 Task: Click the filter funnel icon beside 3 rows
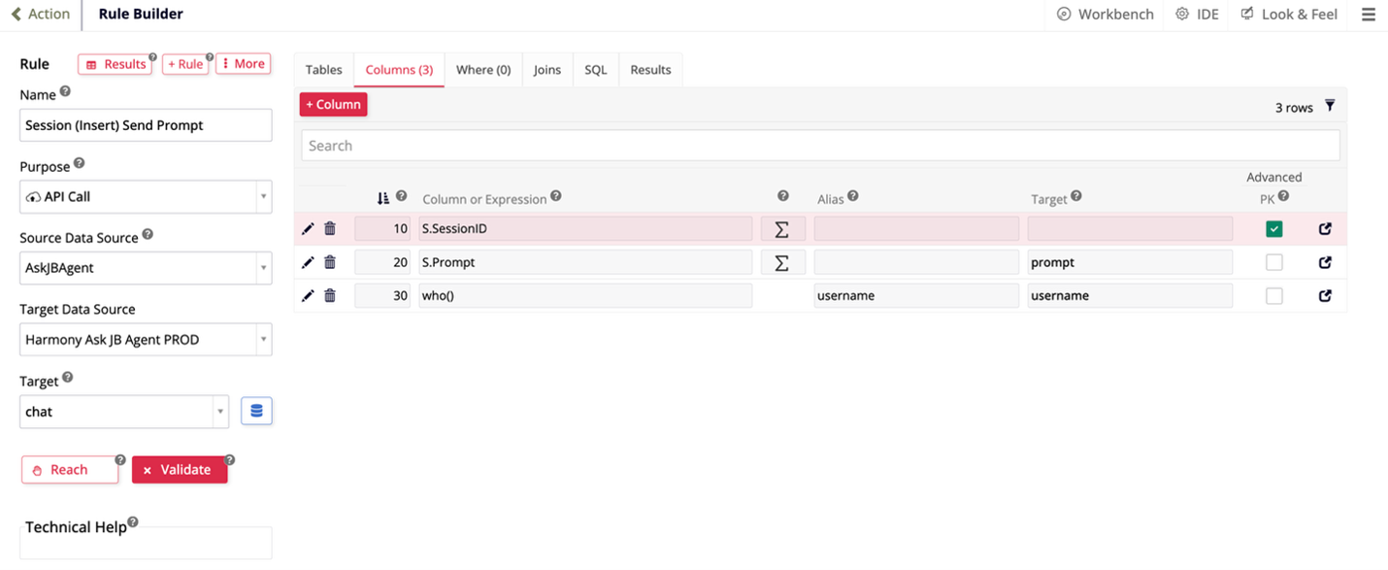point(1330,106)
